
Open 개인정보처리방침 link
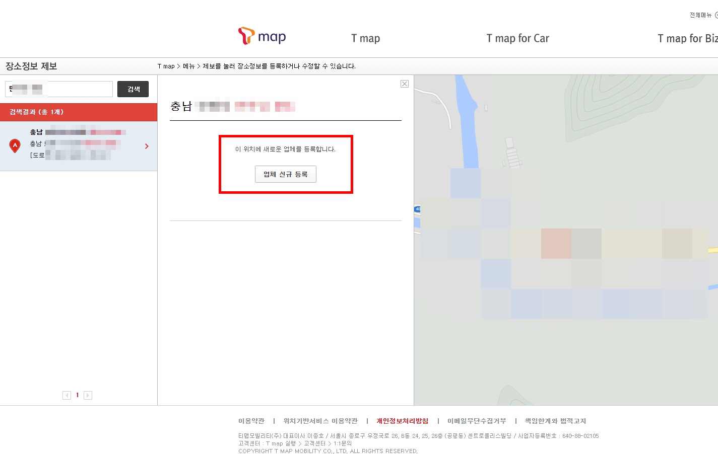402,421
